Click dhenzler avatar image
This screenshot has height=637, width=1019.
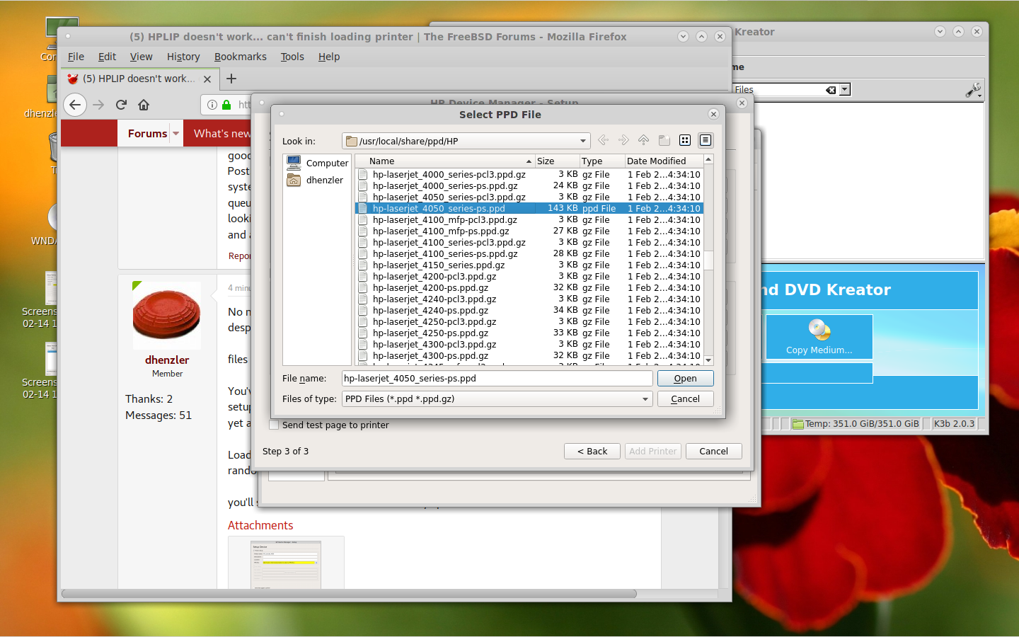(x=167, y=315)
